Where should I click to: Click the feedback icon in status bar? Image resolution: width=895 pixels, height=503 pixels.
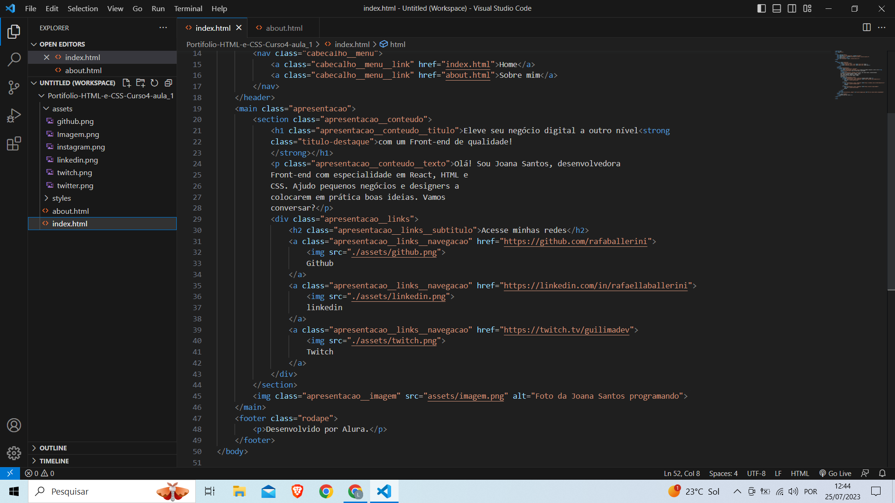865,473
